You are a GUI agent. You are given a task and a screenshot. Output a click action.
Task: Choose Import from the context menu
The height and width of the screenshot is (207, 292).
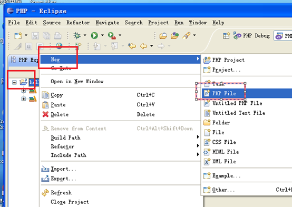pos(121,169)
